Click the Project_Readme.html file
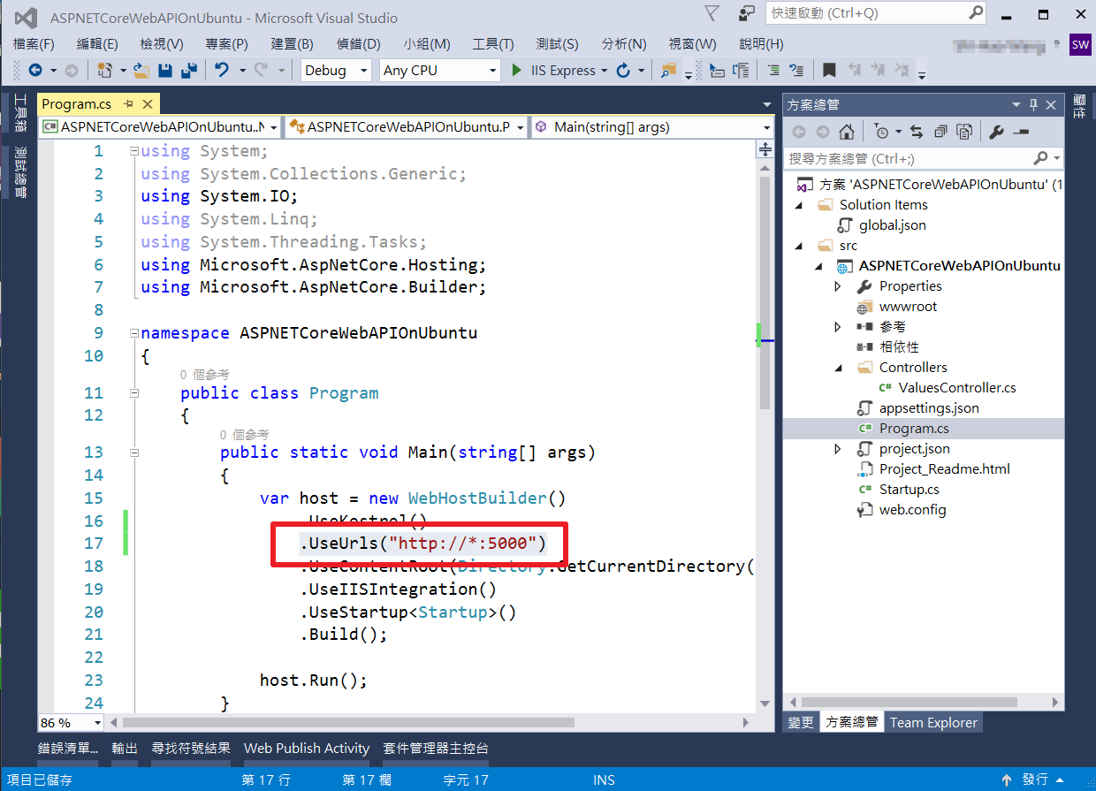1096x791 pixels. [x=944, y=469]
